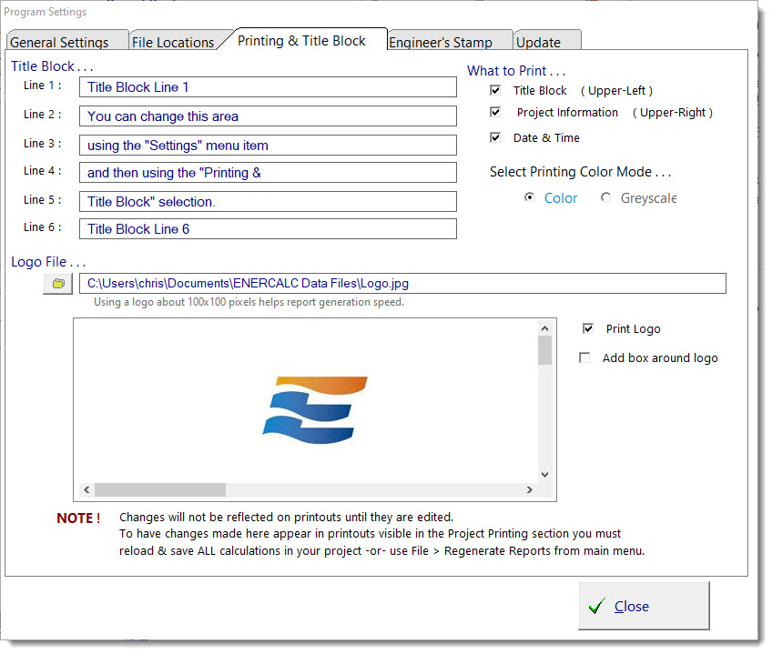
Task: Click the logo preview scroll down arrow
Action: coord(544,474)
